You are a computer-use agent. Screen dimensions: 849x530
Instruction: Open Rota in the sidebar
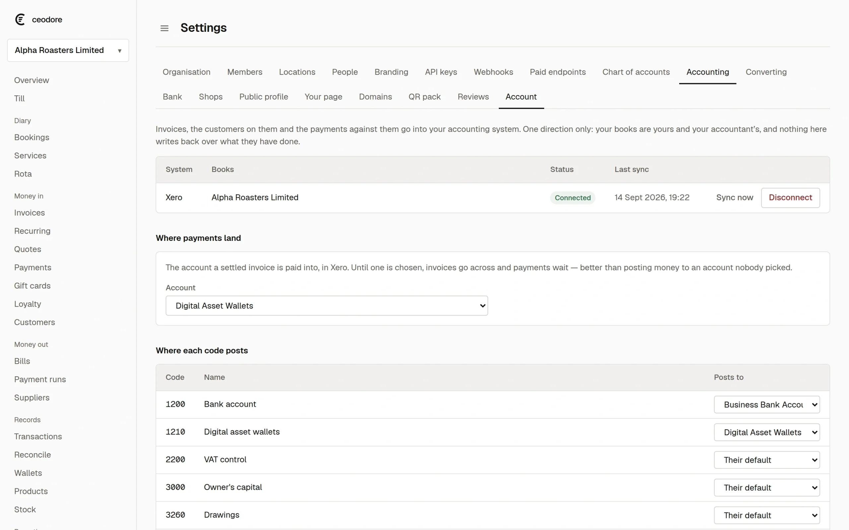(23, 174)
